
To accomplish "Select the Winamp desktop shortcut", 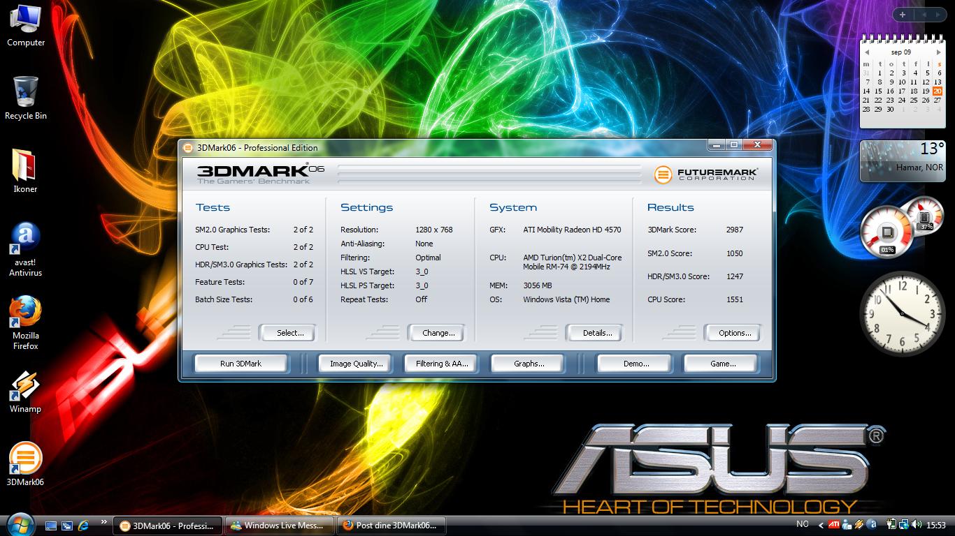I will click(26, 391).
